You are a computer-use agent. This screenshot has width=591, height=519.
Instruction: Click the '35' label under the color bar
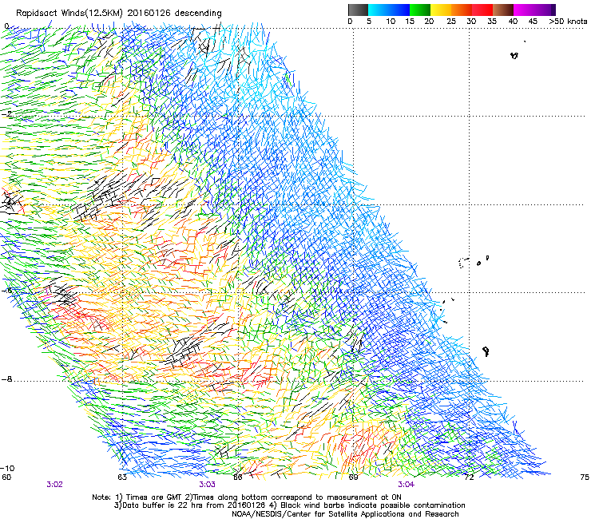click(492, 22)
